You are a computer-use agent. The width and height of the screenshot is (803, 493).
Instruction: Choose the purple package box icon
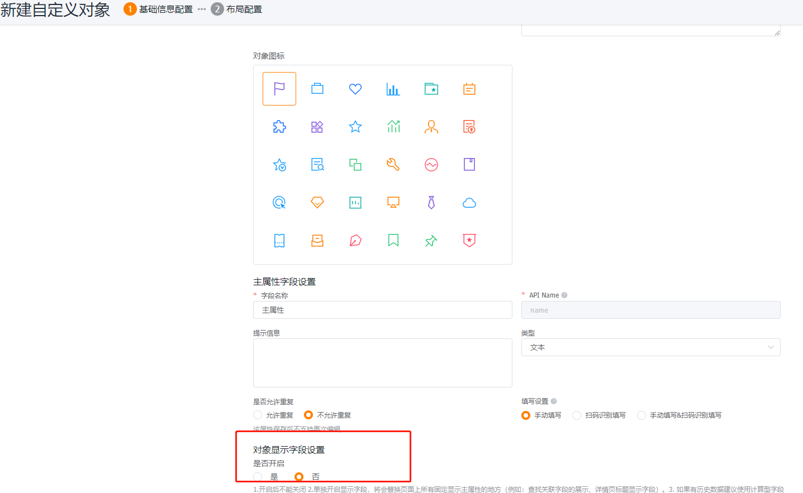click(x=469, y=165)
